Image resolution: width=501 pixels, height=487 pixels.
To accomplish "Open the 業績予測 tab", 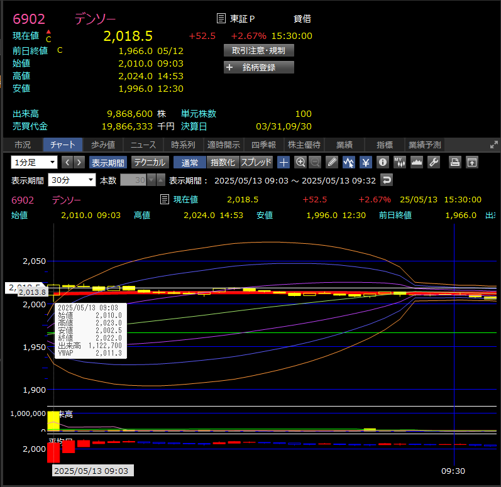I will (x=425, y=145).
